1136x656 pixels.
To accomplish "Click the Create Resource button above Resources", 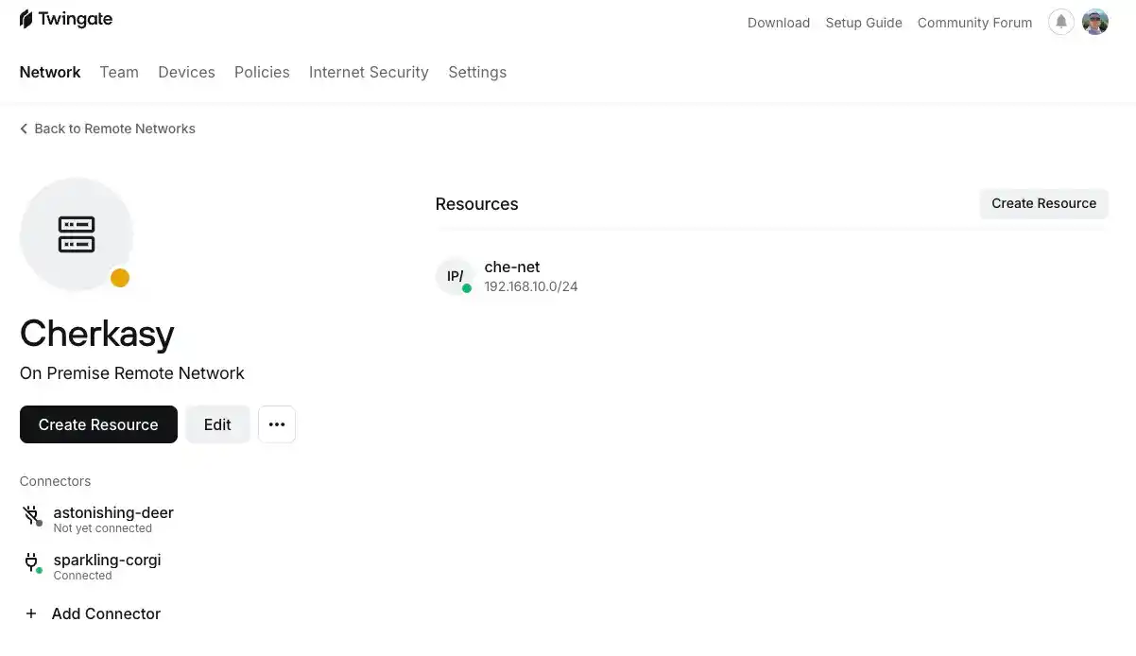I will coord(1043,203).
